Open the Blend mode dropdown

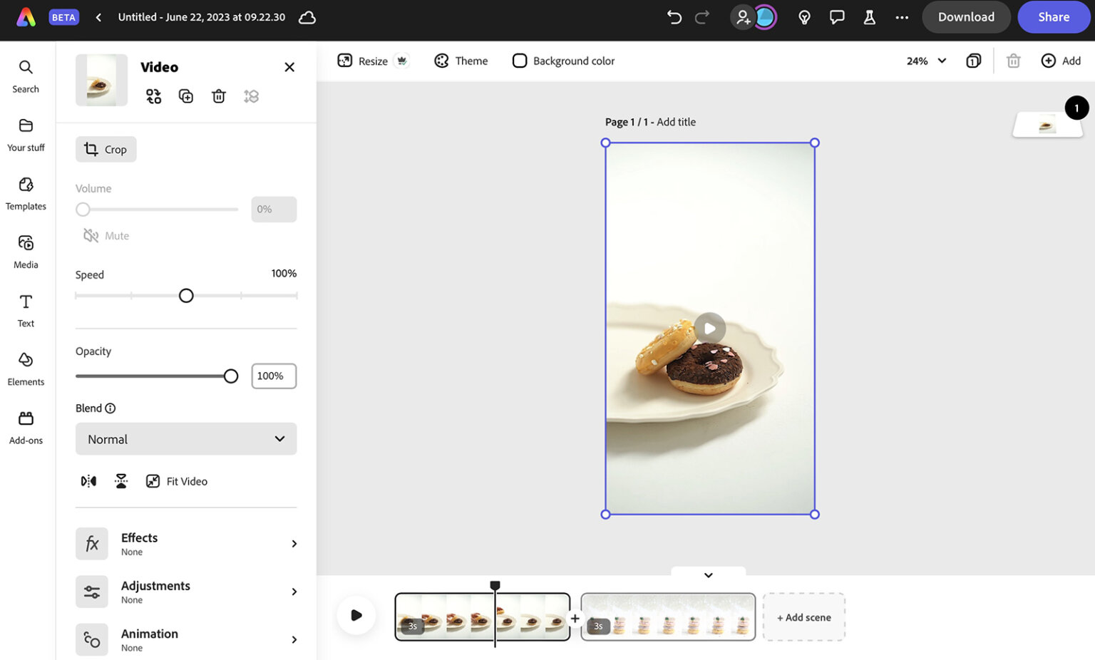pyautogui.click(x=185, y=439)
